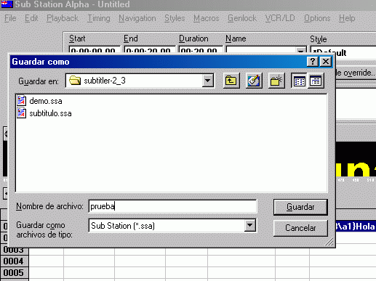Click the Guardar button
This screenshot has width=376, height=281.
(x=300, y=207)
